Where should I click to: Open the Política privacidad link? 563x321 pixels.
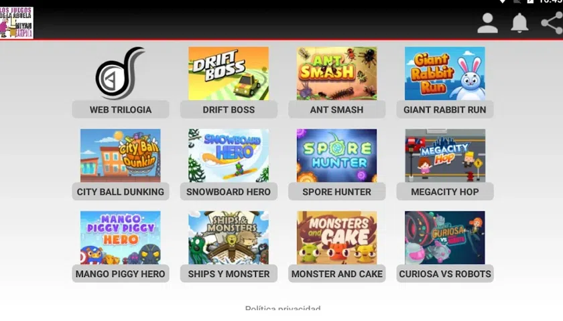tap(283, 308)
